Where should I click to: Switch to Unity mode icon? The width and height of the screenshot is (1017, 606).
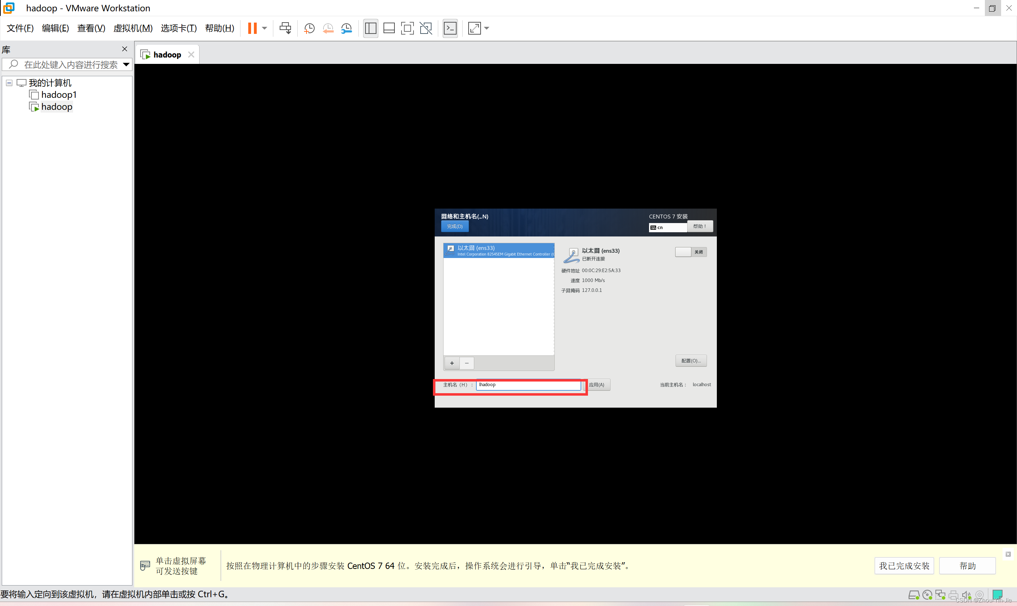point(426,28)
